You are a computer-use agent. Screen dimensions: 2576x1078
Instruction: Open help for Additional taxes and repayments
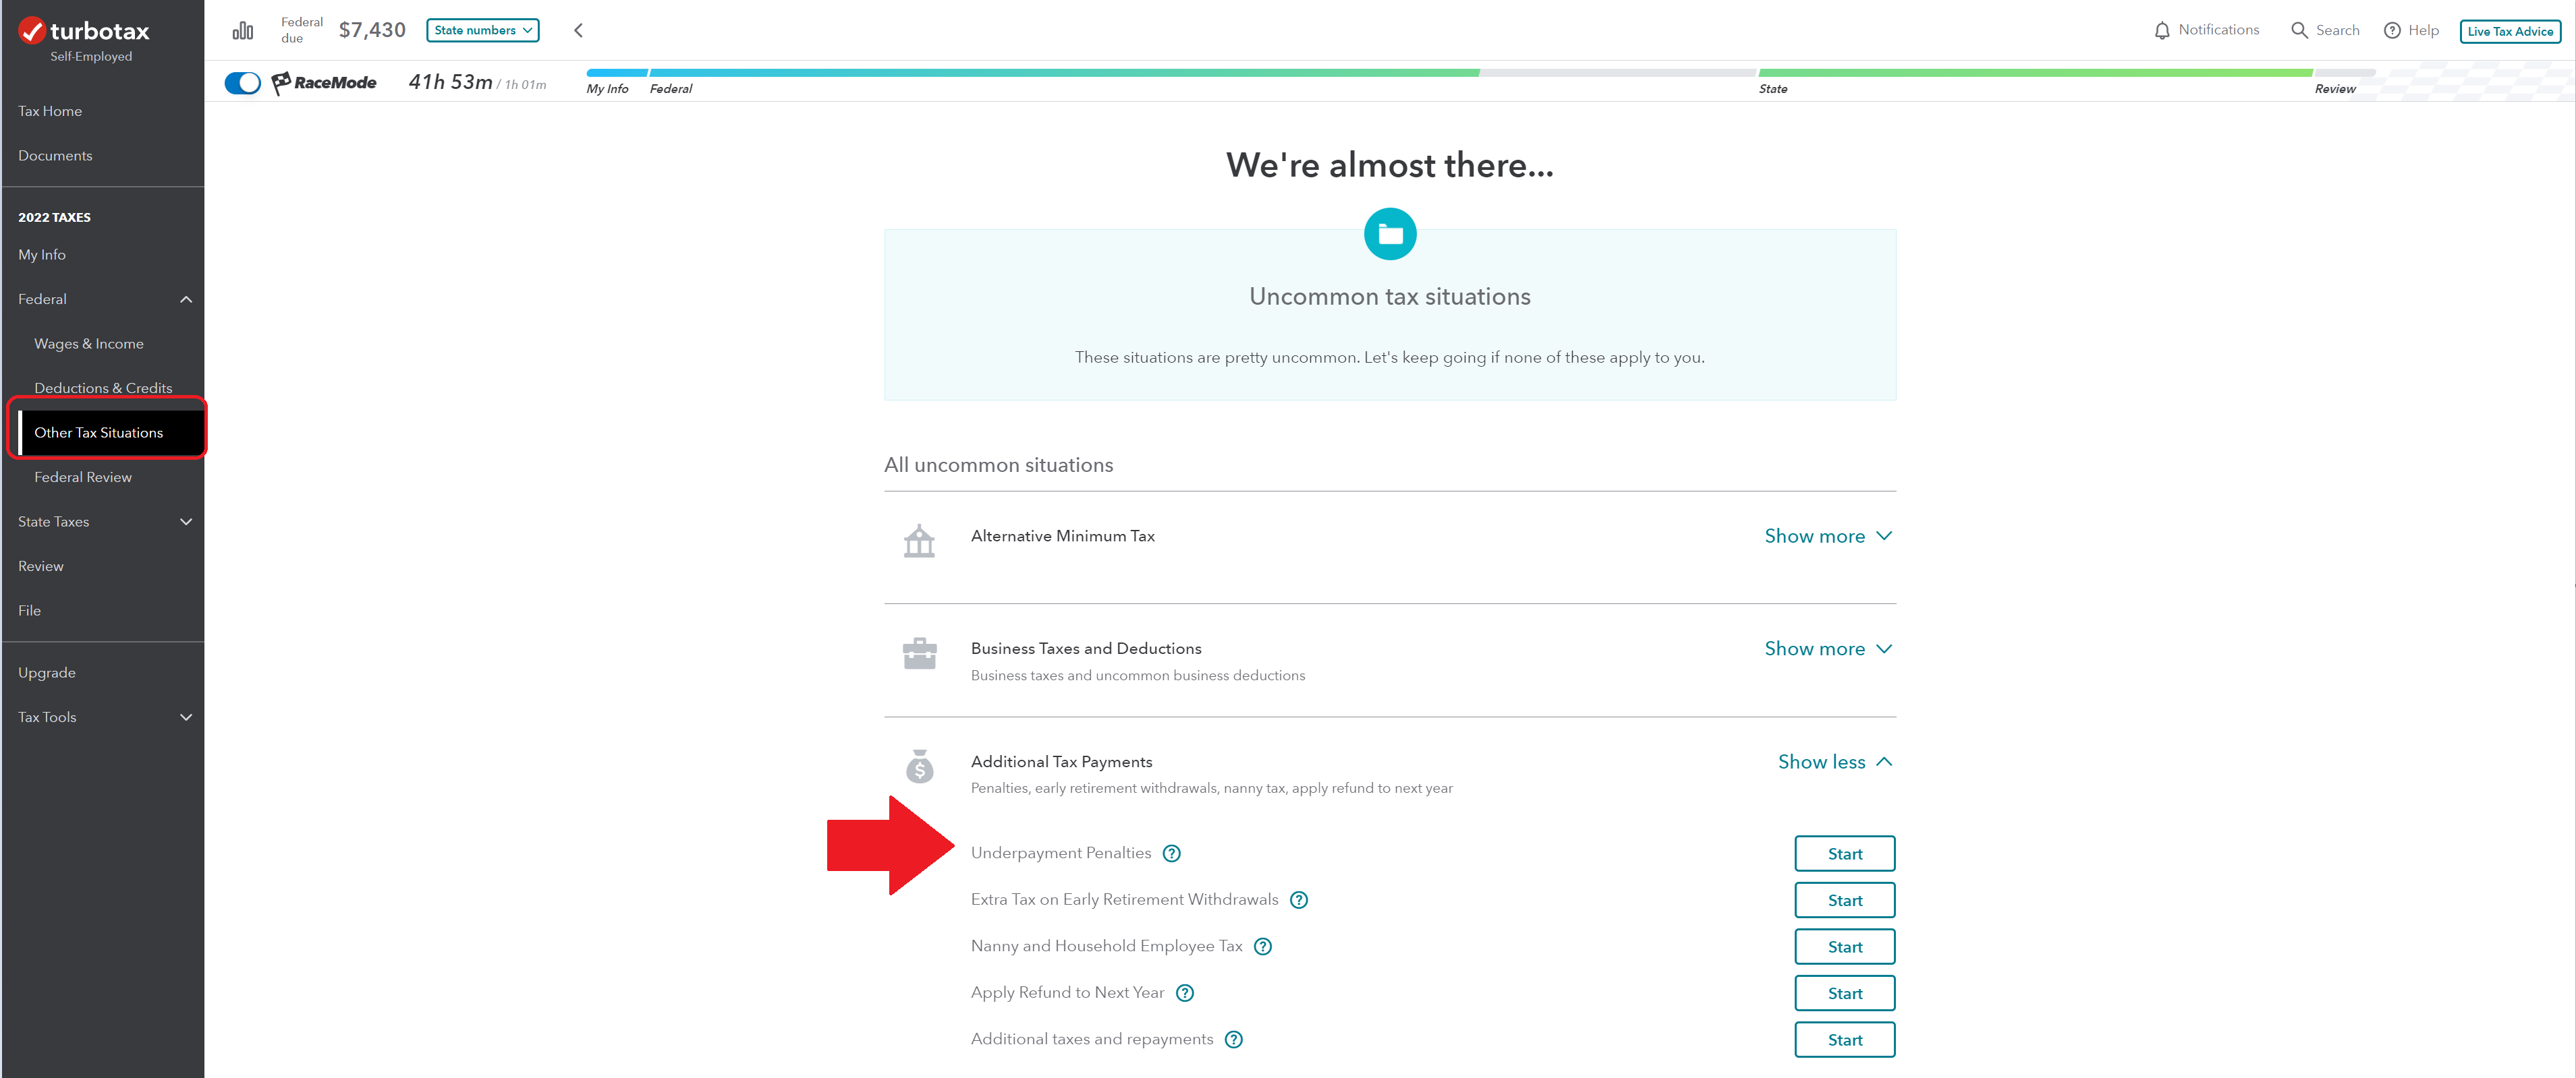(x=1233, y=1039)
